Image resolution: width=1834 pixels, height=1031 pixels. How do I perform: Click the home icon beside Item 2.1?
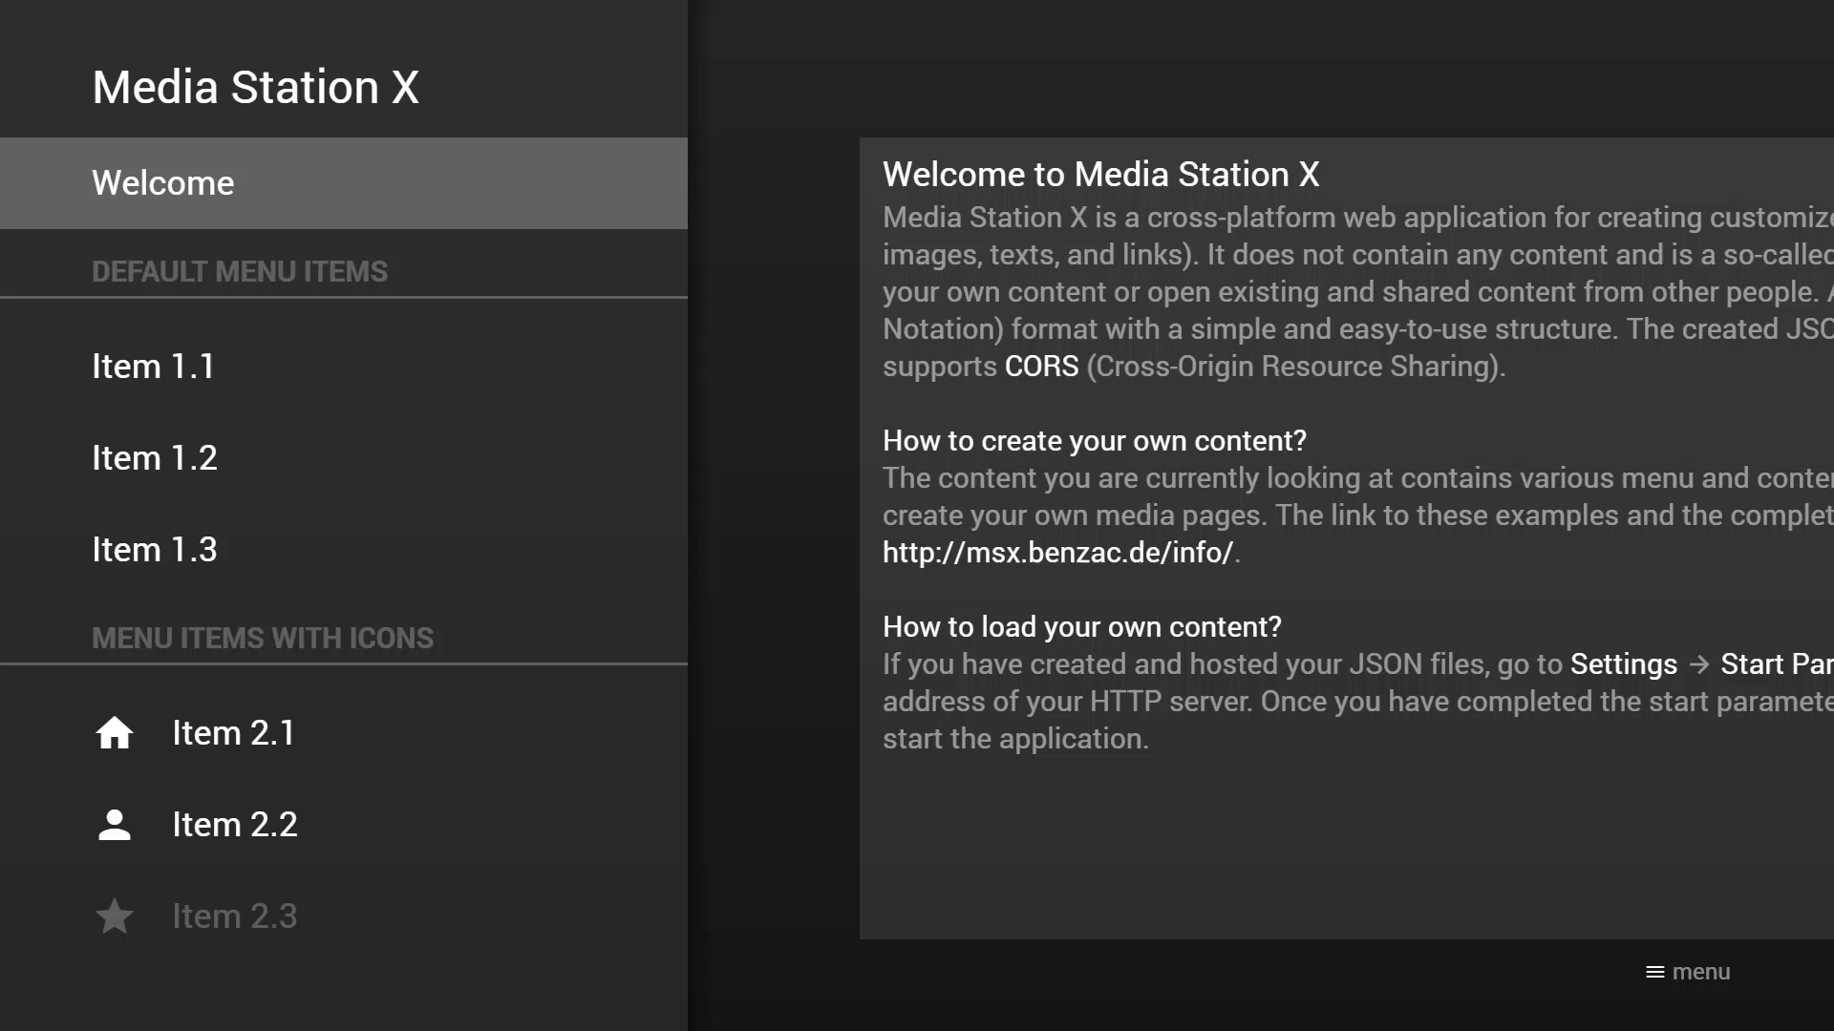point(114,733)
